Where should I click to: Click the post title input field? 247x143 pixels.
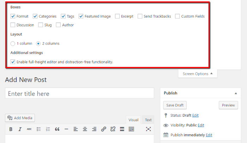(79, 93)
